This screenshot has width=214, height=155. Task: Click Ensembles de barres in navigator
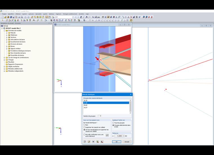[x=17, y=55]
